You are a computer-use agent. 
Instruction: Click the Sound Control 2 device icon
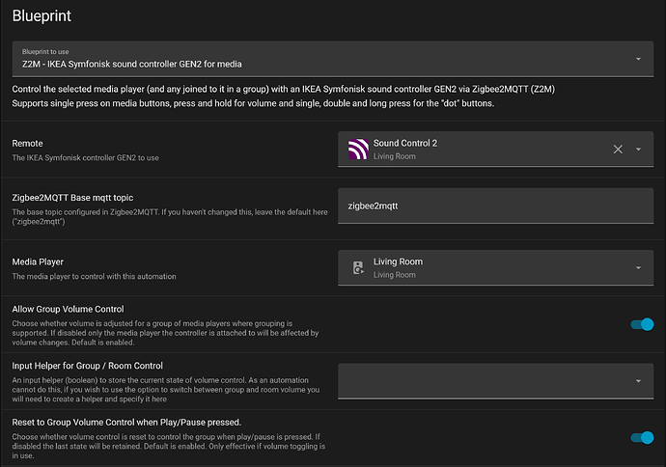pyautogui.click(x=358, y=149)
